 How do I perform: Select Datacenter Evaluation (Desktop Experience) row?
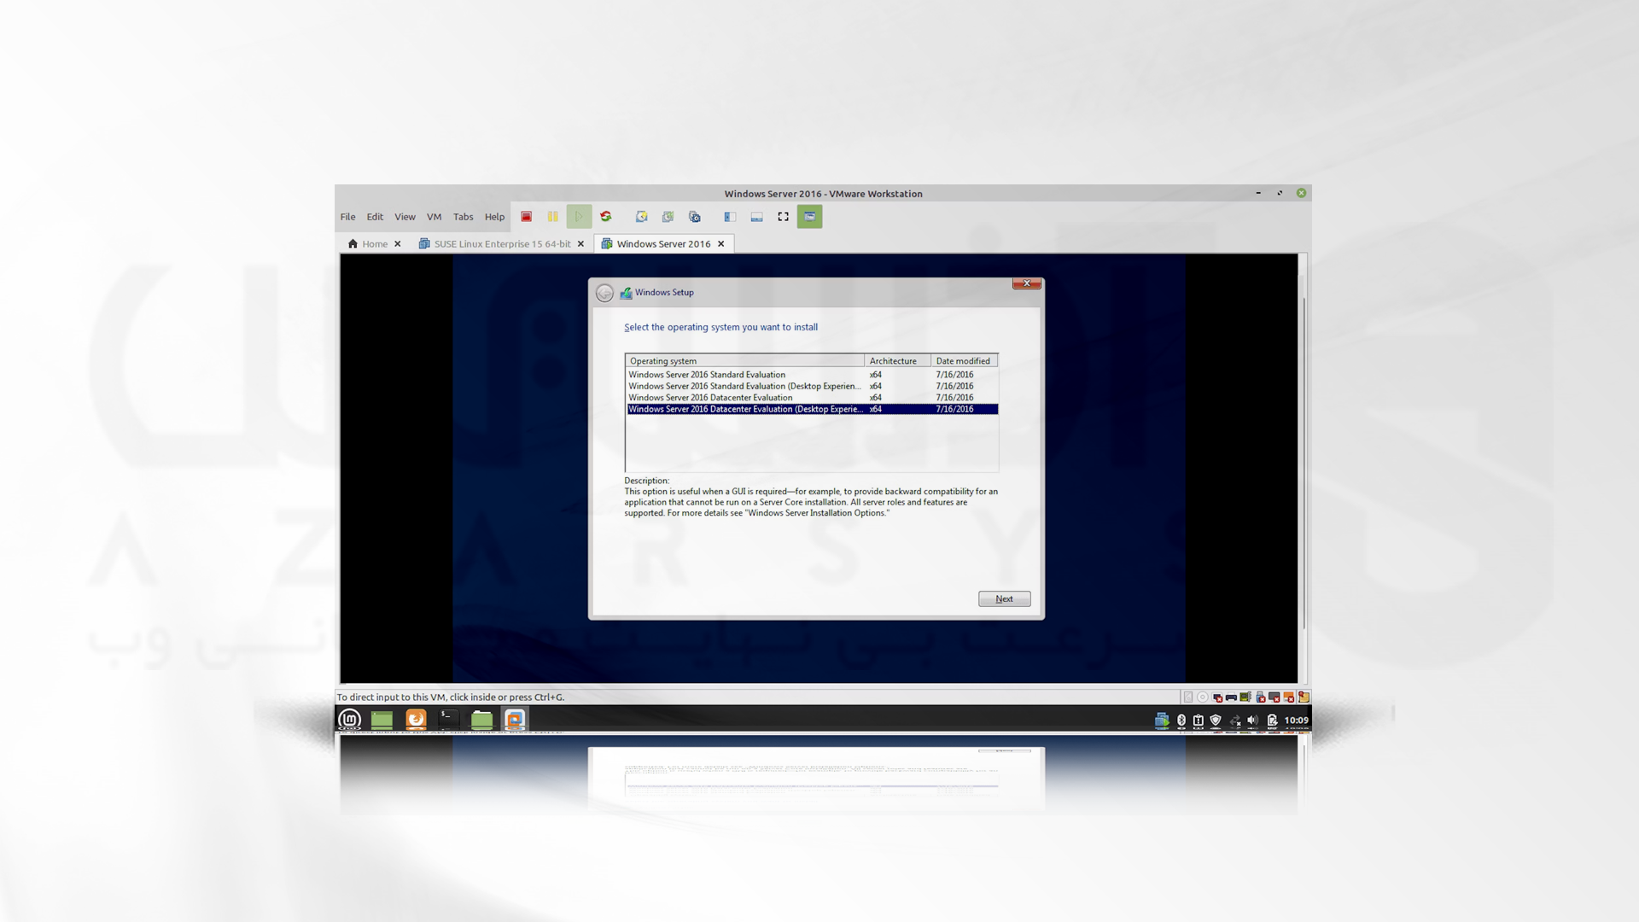coord(812,409)
